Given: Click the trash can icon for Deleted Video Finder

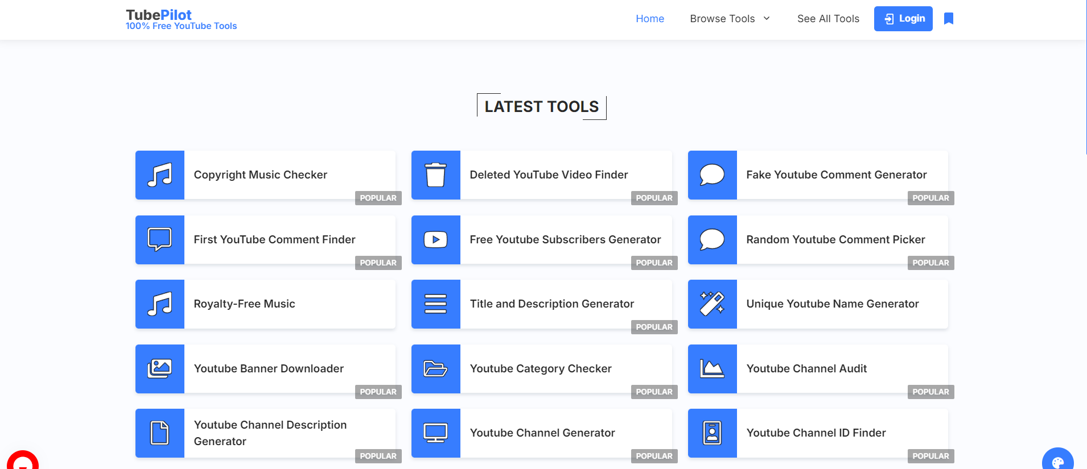Looking at the screenshot, I should pyautogui.click(x=435, y=175).
